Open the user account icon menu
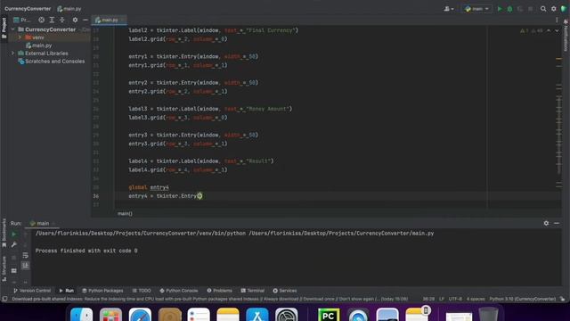 pyautogui.click(x=449, y=9)
